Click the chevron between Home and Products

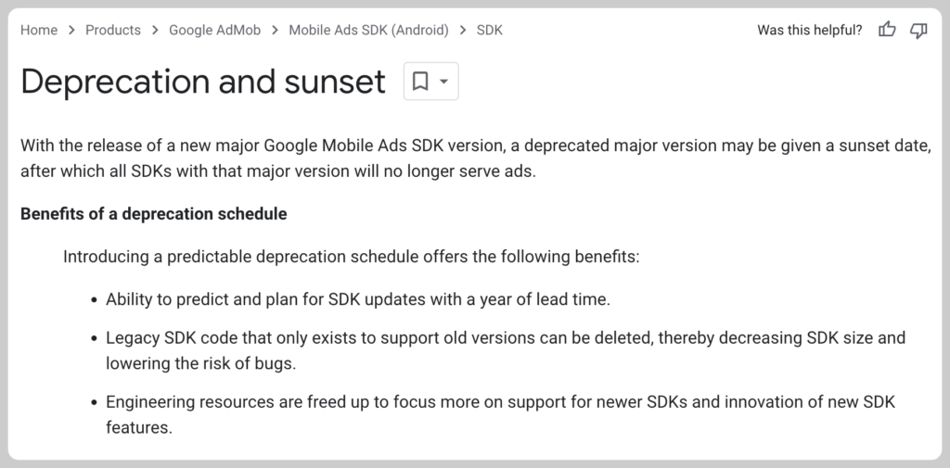click(71, 30)
